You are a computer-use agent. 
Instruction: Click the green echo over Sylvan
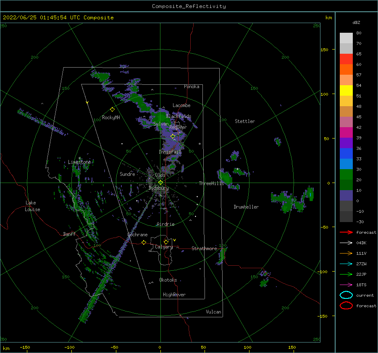pyautogui.click(x=159, y=118)
